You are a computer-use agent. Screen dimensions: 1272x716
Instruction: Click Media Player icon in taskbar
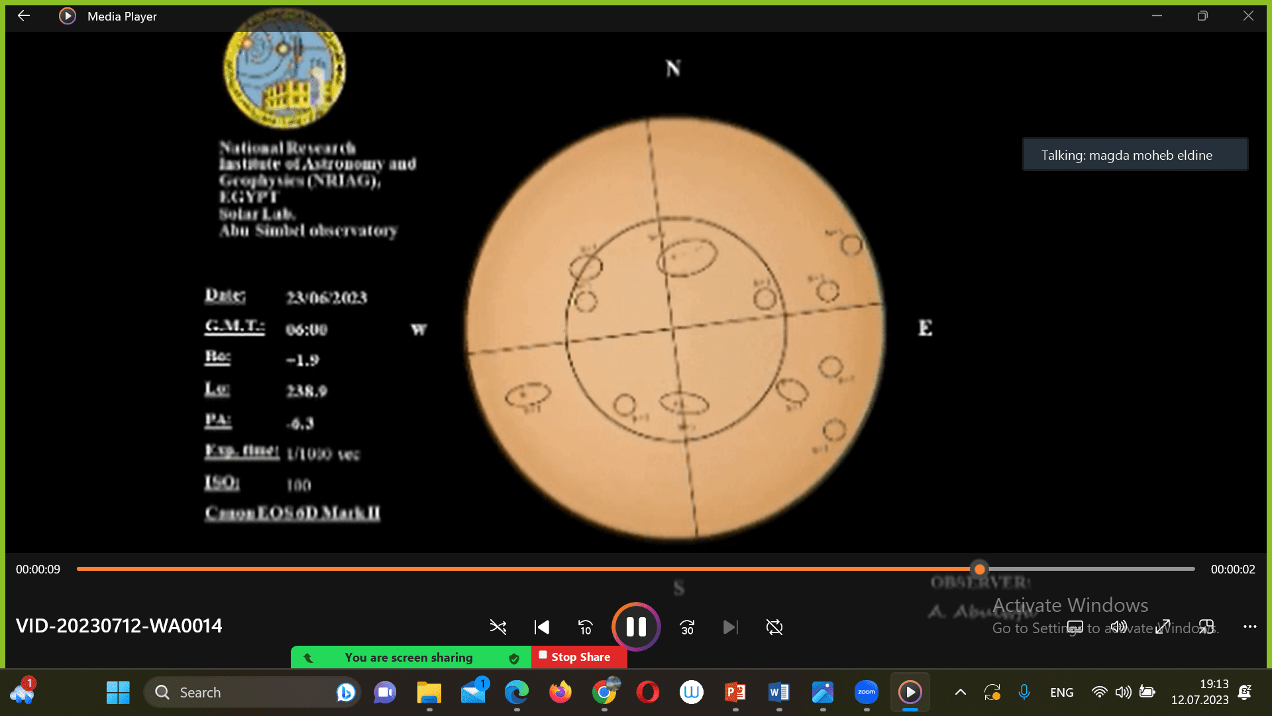[910, 693]
